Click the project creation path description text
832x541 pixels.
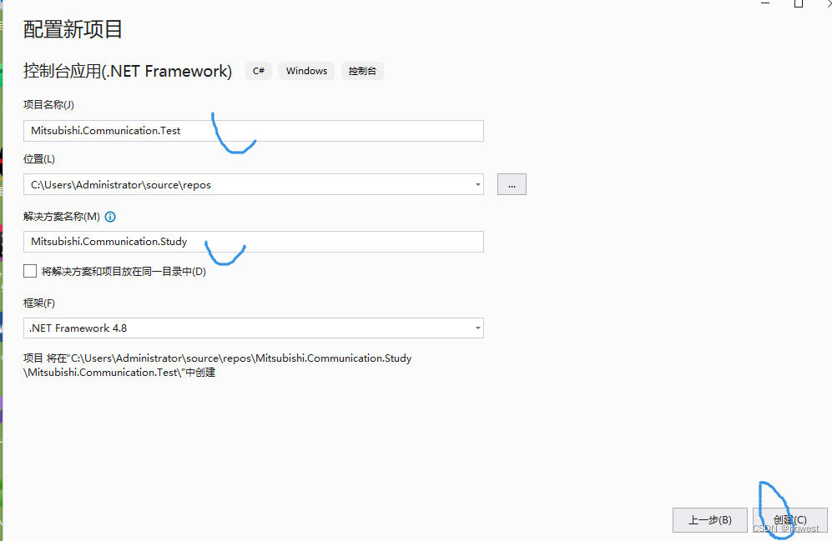(218, 365)
